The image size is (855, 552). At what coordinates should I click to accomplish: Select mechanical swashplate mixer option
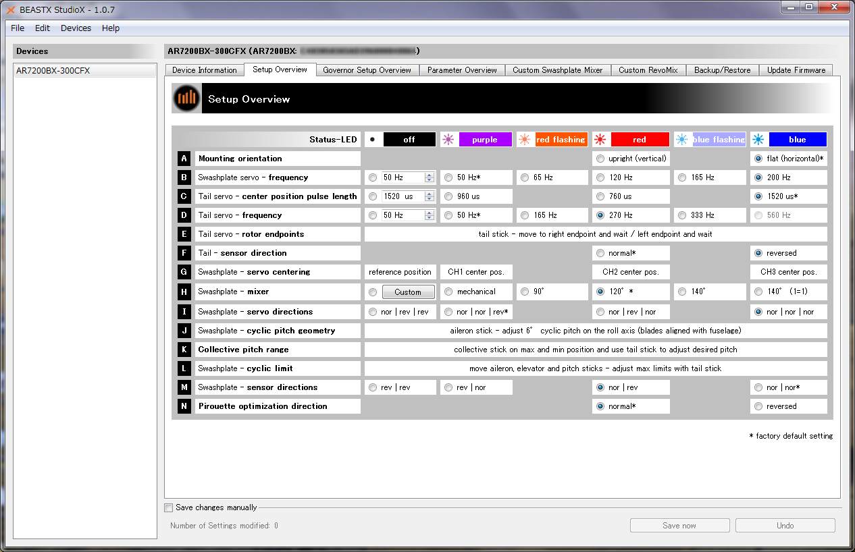coord(448,292)
